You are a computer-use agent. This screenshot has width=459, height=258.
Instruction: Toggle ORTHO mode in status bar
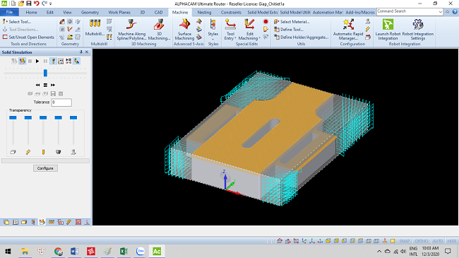(422, 241)
